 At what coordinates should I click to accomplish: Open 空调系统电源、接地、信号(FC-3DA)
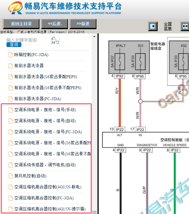coord(48,132)
